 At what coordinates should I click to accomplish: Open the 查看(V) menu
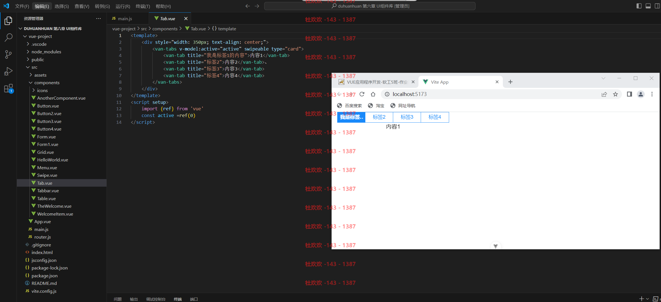pos(82,6)
